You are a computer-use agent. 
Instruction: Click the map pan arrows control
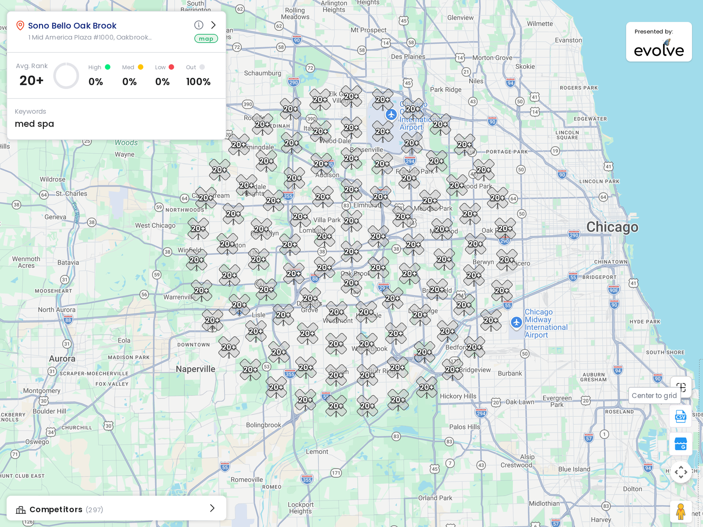[x=681, y=472]
